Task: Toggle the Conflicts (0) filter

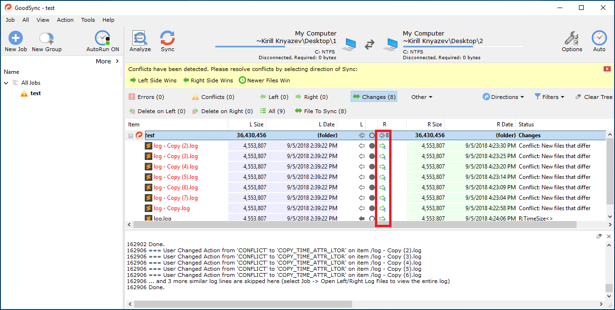Action: pos(213,97)
